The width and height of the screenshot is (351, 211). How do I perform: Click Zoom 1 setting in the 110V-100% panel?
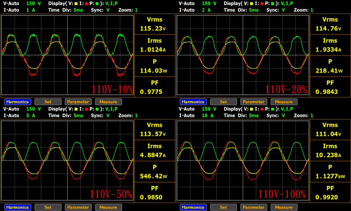pos(312,116)
